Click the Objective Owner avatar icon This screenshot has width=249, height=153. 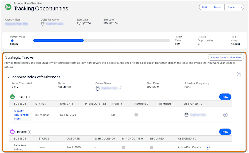click(43, 24)
